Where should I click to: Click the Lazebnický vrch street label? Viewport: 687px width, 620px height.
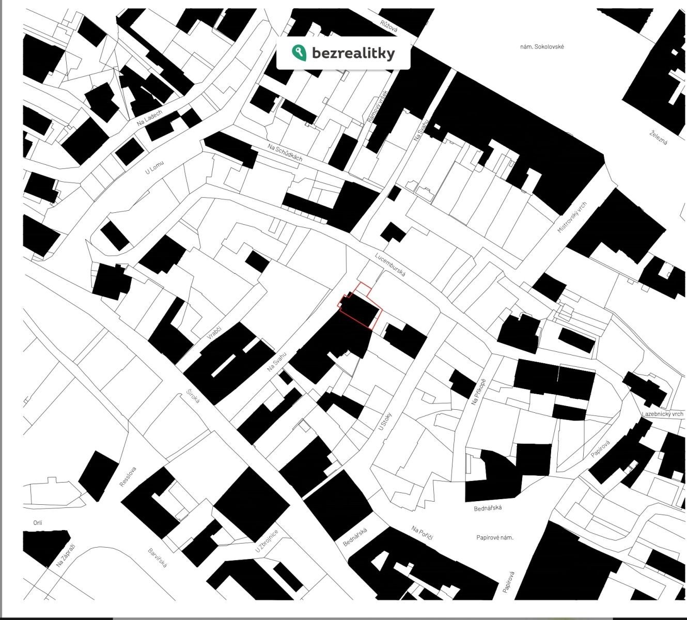[x=663, y=414]
